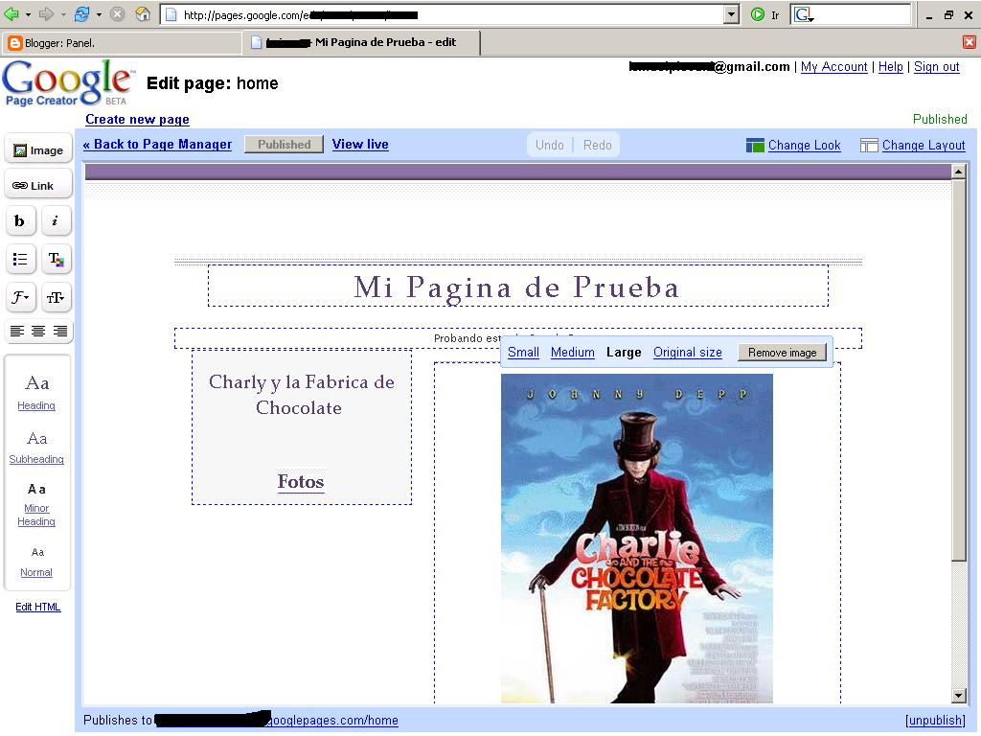Expand the address bar history dropdown
The height and width of the screenshot is (736, 981).
[731, 14]
